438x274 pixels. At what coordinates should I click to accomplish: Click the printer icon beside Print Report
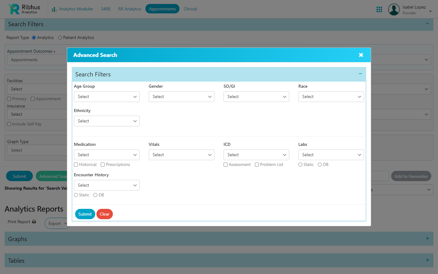34,222
